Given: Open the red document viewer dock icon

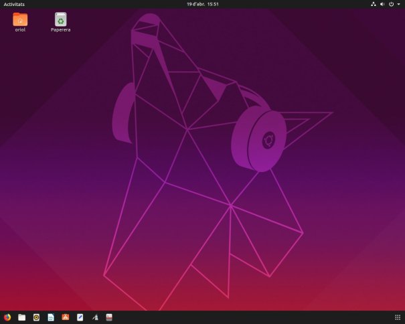Looking at the screenshot, I should pos(109,317).
